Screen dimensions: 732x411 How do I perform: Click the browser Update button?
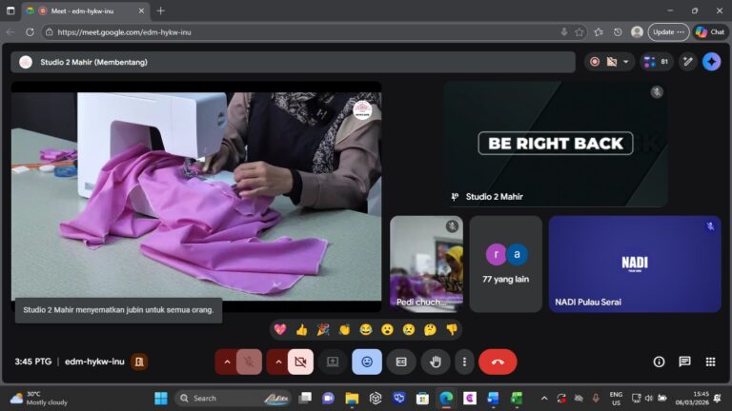(x=667, y=31)
